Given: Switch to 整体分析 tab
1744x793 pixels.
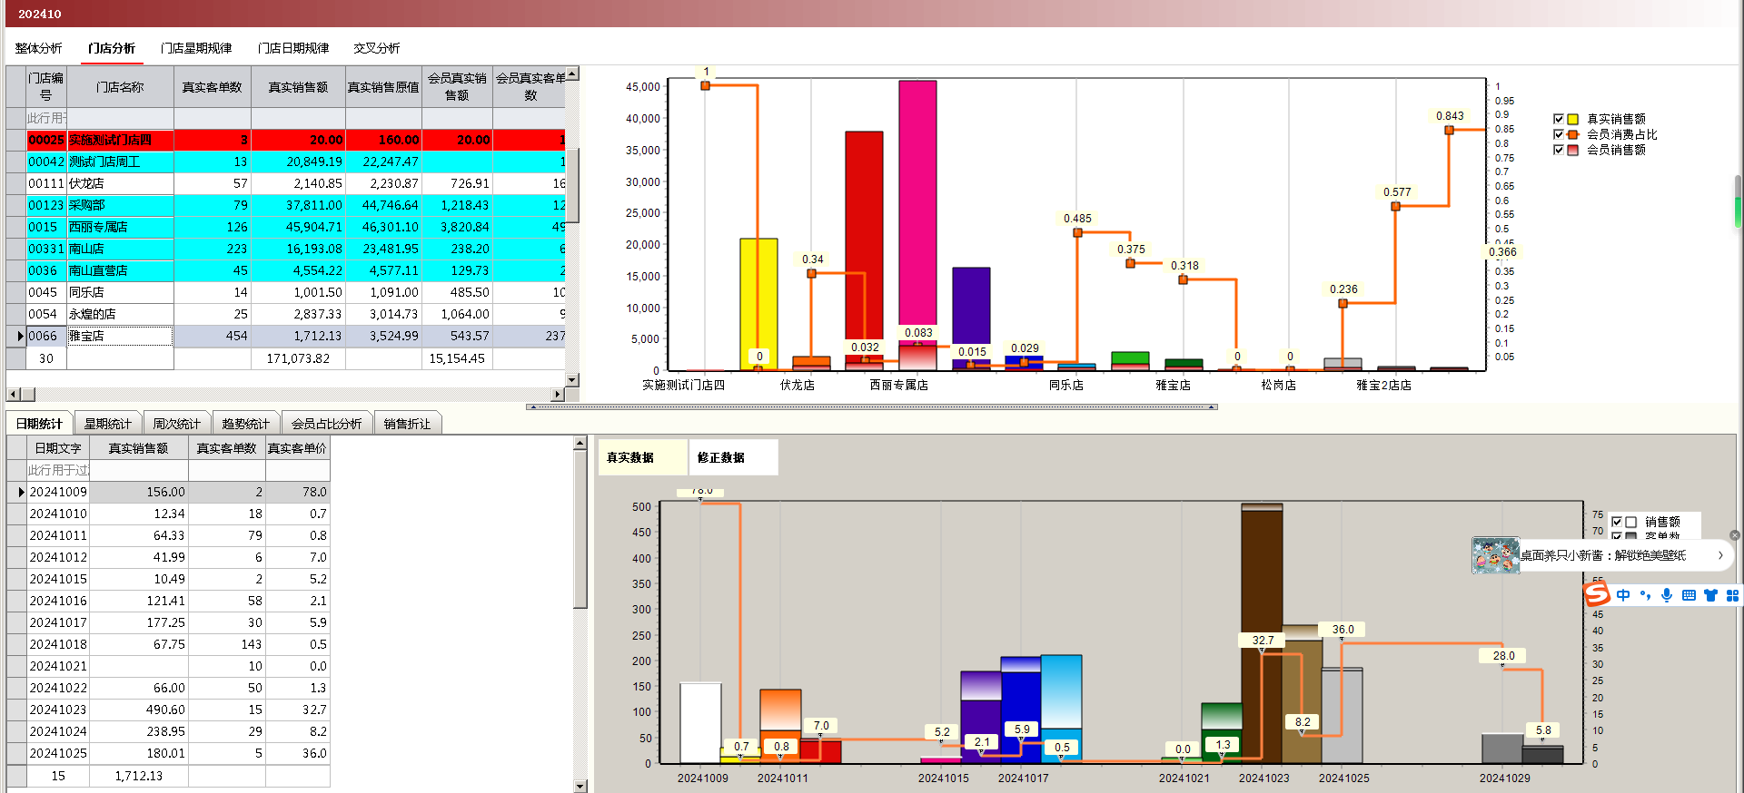Looking at the screenshot, I should pos(38,48).
